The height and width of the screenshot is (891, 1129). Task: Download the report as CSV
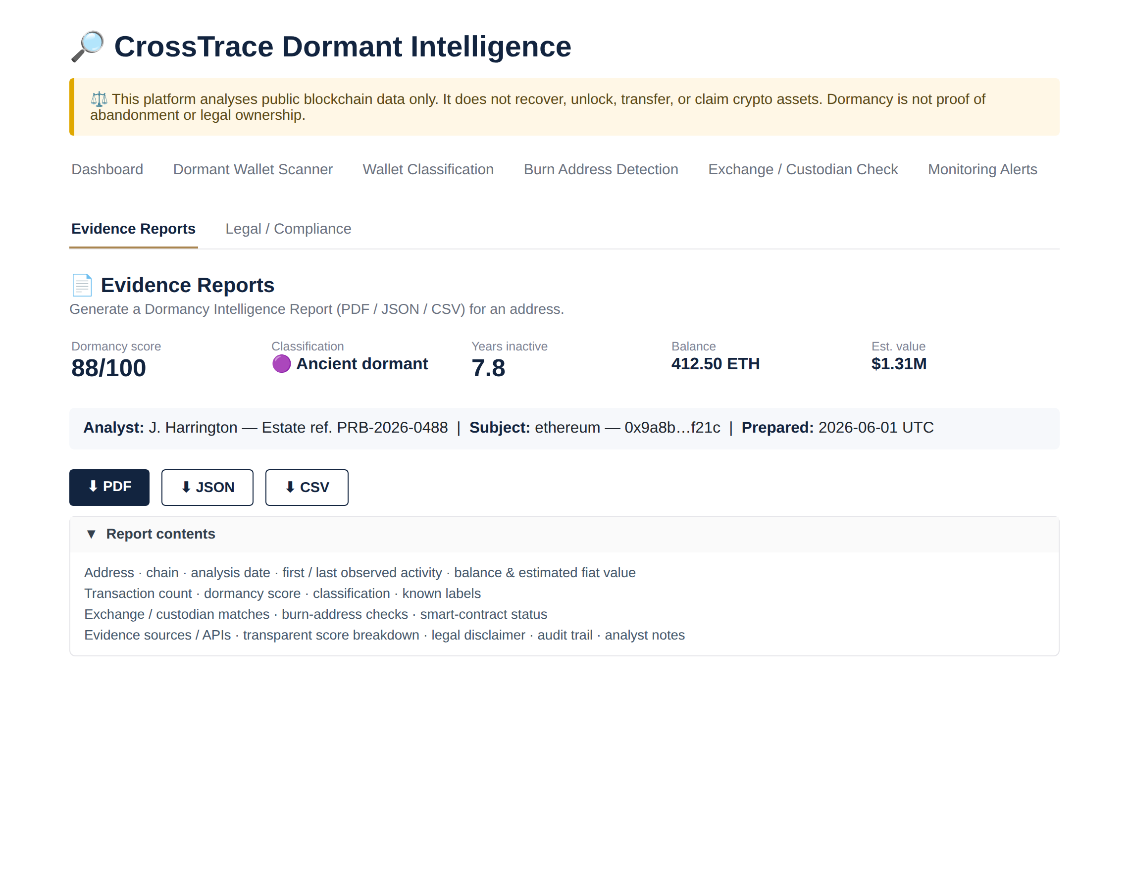pyautogui.click(x=307, y=487)
